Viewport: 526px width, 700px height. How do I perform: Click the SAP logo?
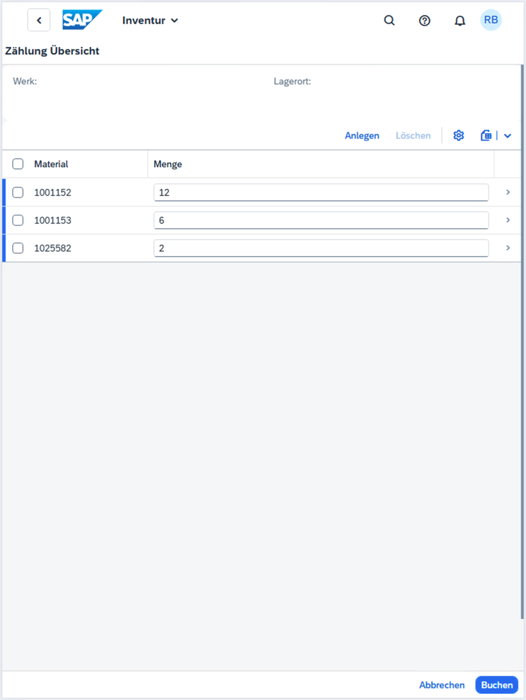pyautogui.click(x=81, y=20)
